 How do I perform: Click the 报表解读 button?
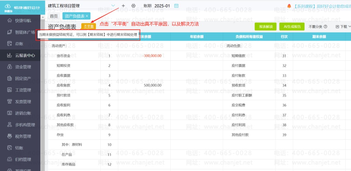[x=266, y=27]
